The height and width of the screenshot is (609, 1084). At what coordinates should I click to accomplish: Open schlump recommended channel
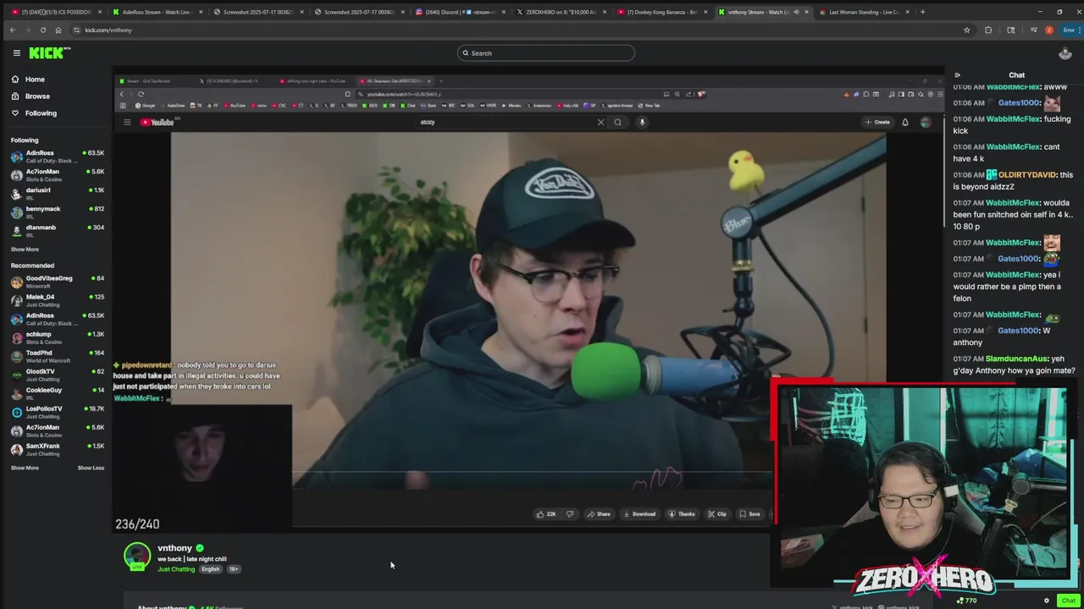[x=58, y=337]
